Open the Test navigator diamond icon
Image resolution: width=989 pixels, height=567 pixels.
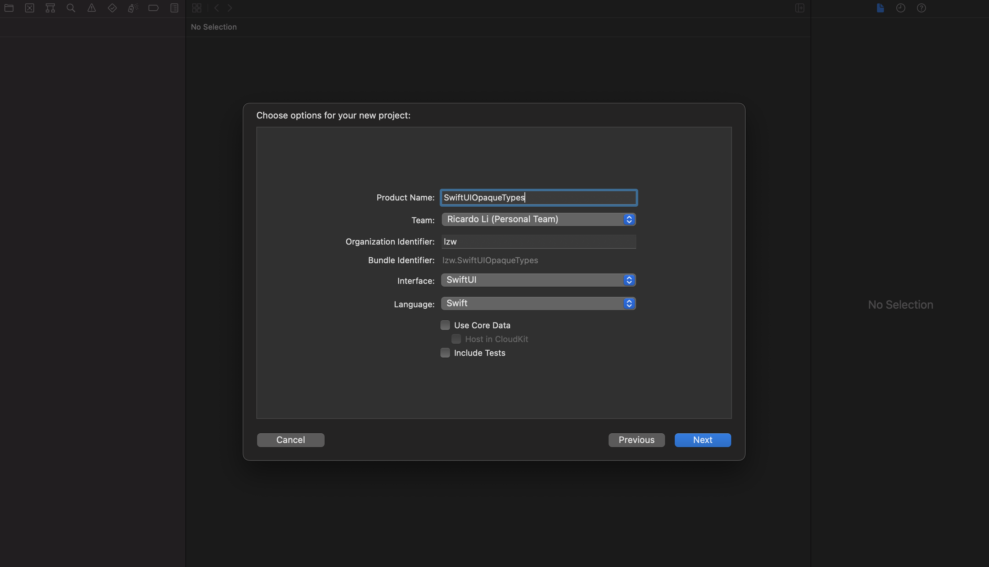coord(112,8)
